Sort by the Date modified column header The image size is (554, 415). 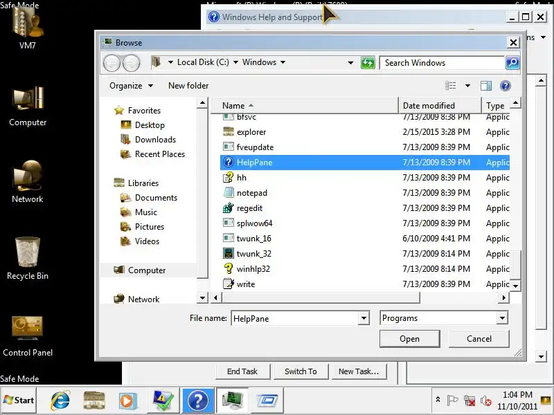tap(440, 106)
